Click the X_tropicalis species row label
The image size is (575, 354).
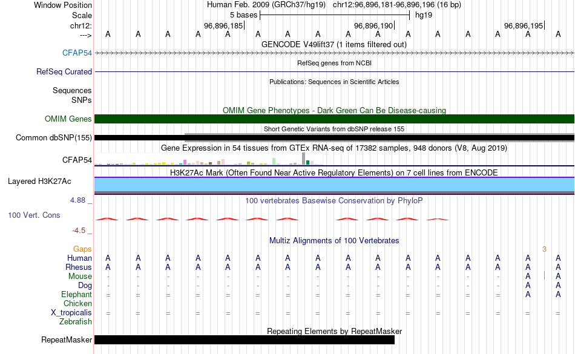[71, 313]
